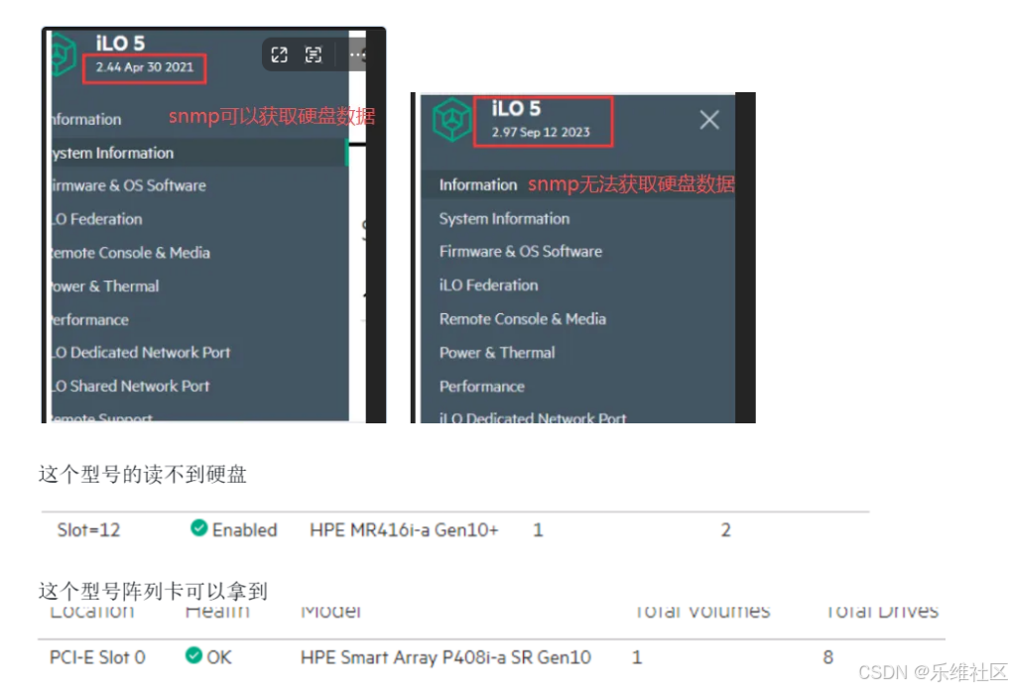Click the scan-text icon on the left image
This screenshot has width=1012, height=690.
(x=313, y=55)
